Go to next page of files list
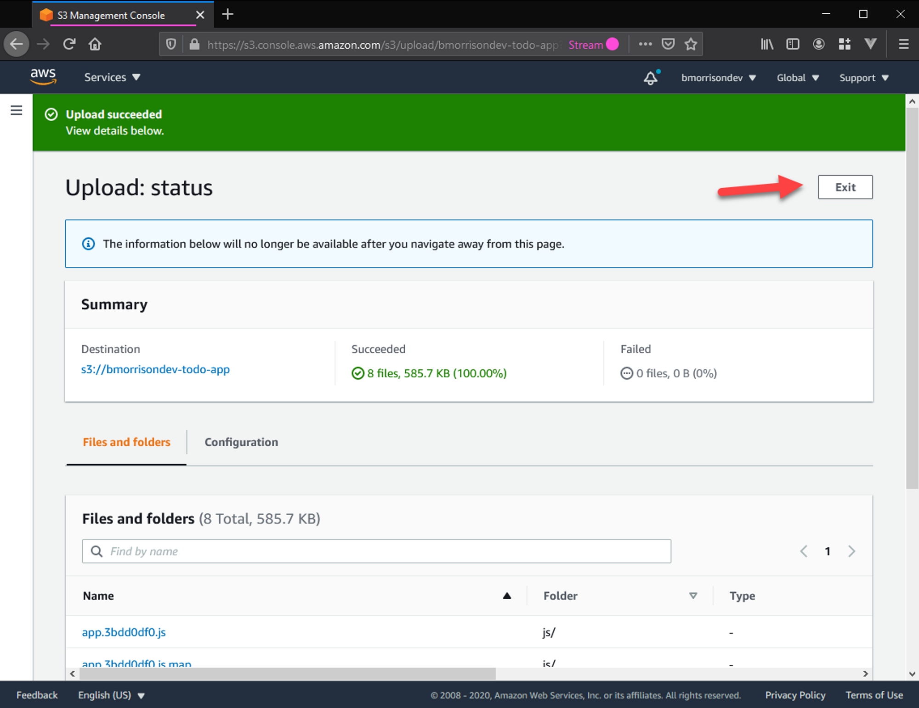The height and width of the screenshot is (708, 919). pyautogui.click(x=851, y=551)
